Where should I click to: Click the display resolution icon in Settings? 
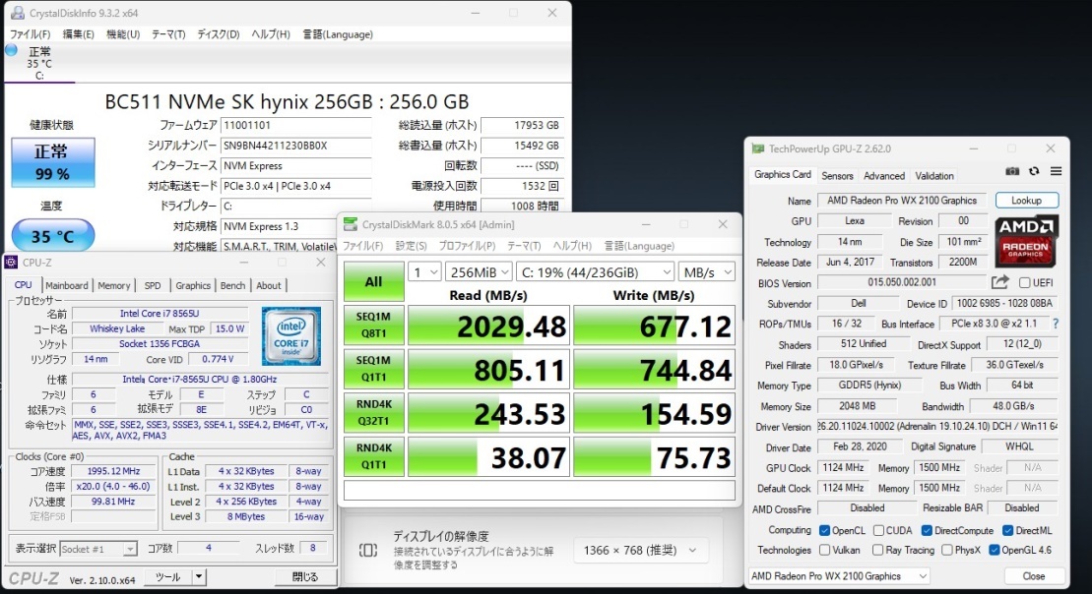point(367,550)
